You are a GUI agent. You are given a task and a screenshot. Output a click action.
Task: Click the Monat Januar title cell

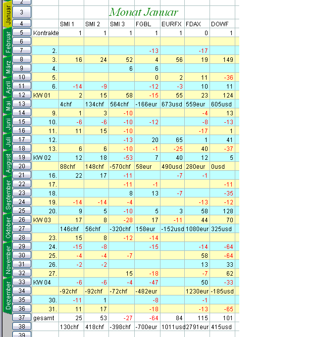(x=144, y=12)
